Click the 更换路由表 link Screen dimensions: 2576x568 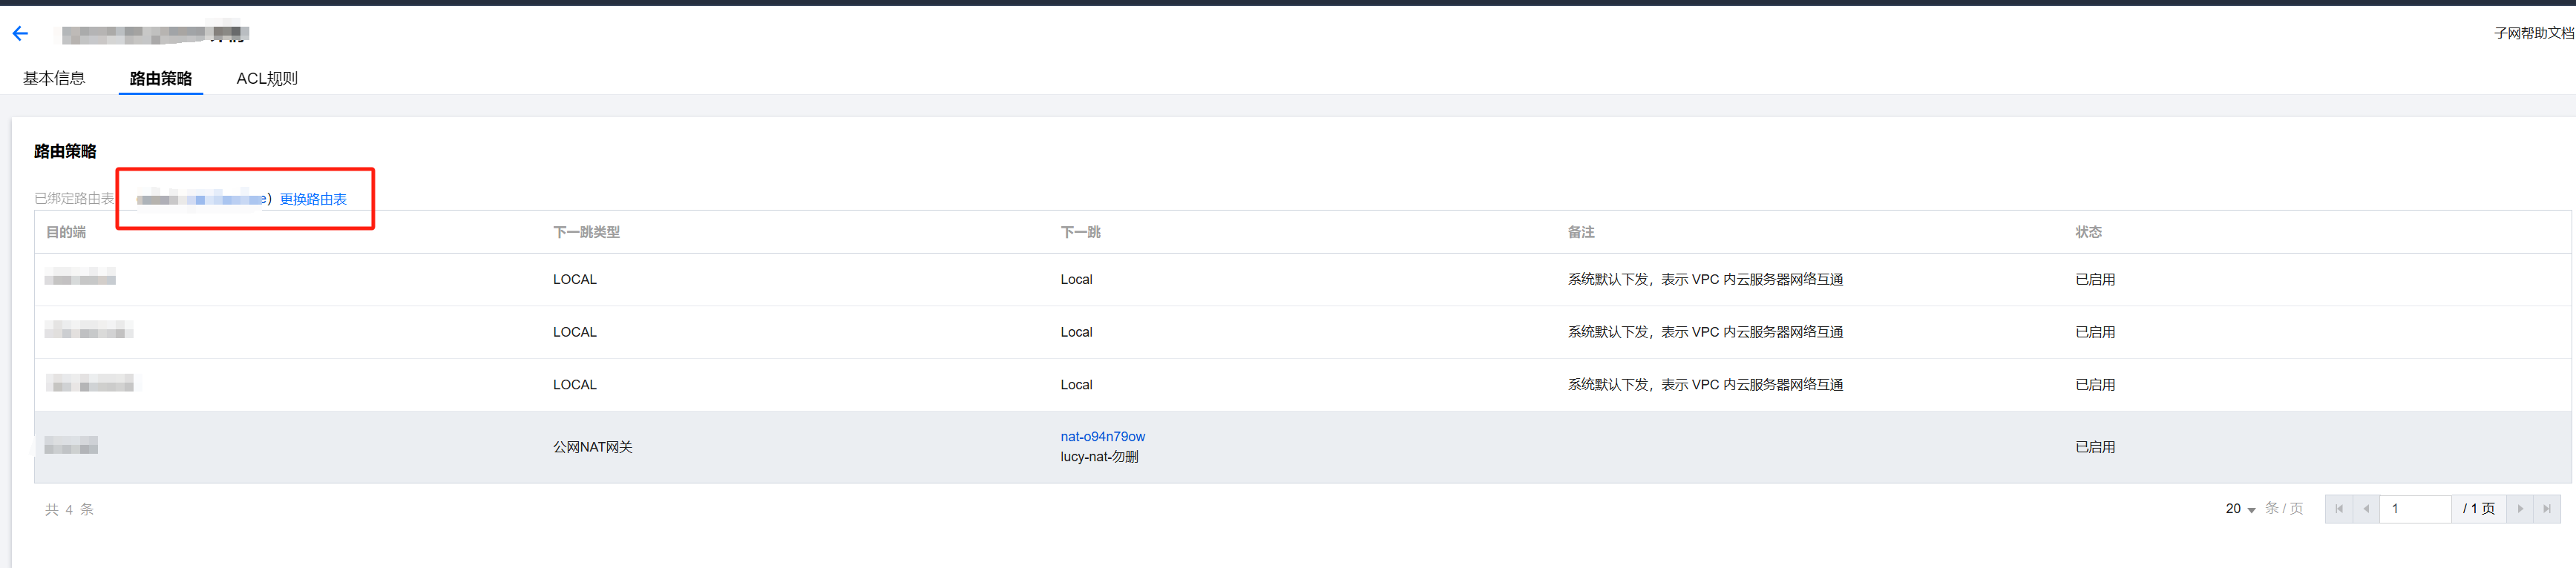pos(313,199)
